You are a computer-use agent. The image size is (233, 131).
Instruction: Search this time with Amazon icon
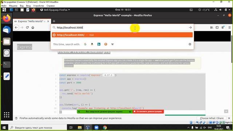pos(92,44)
